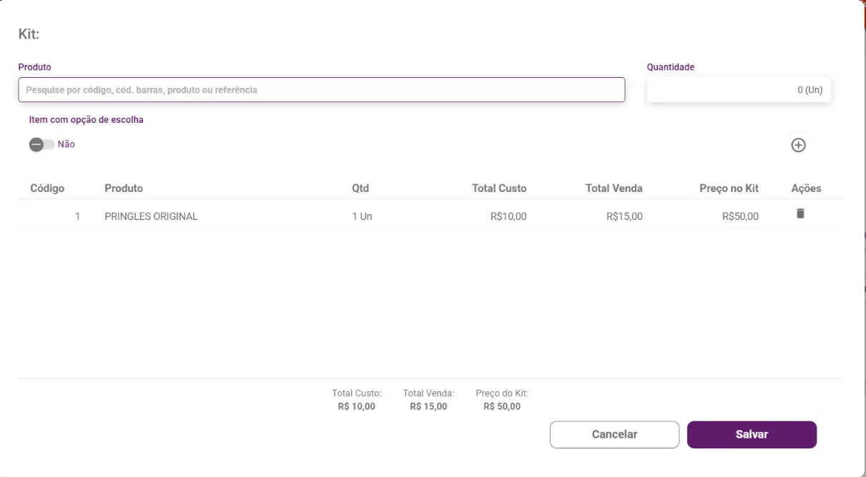Click code '1' in the table row

[77, 216]
